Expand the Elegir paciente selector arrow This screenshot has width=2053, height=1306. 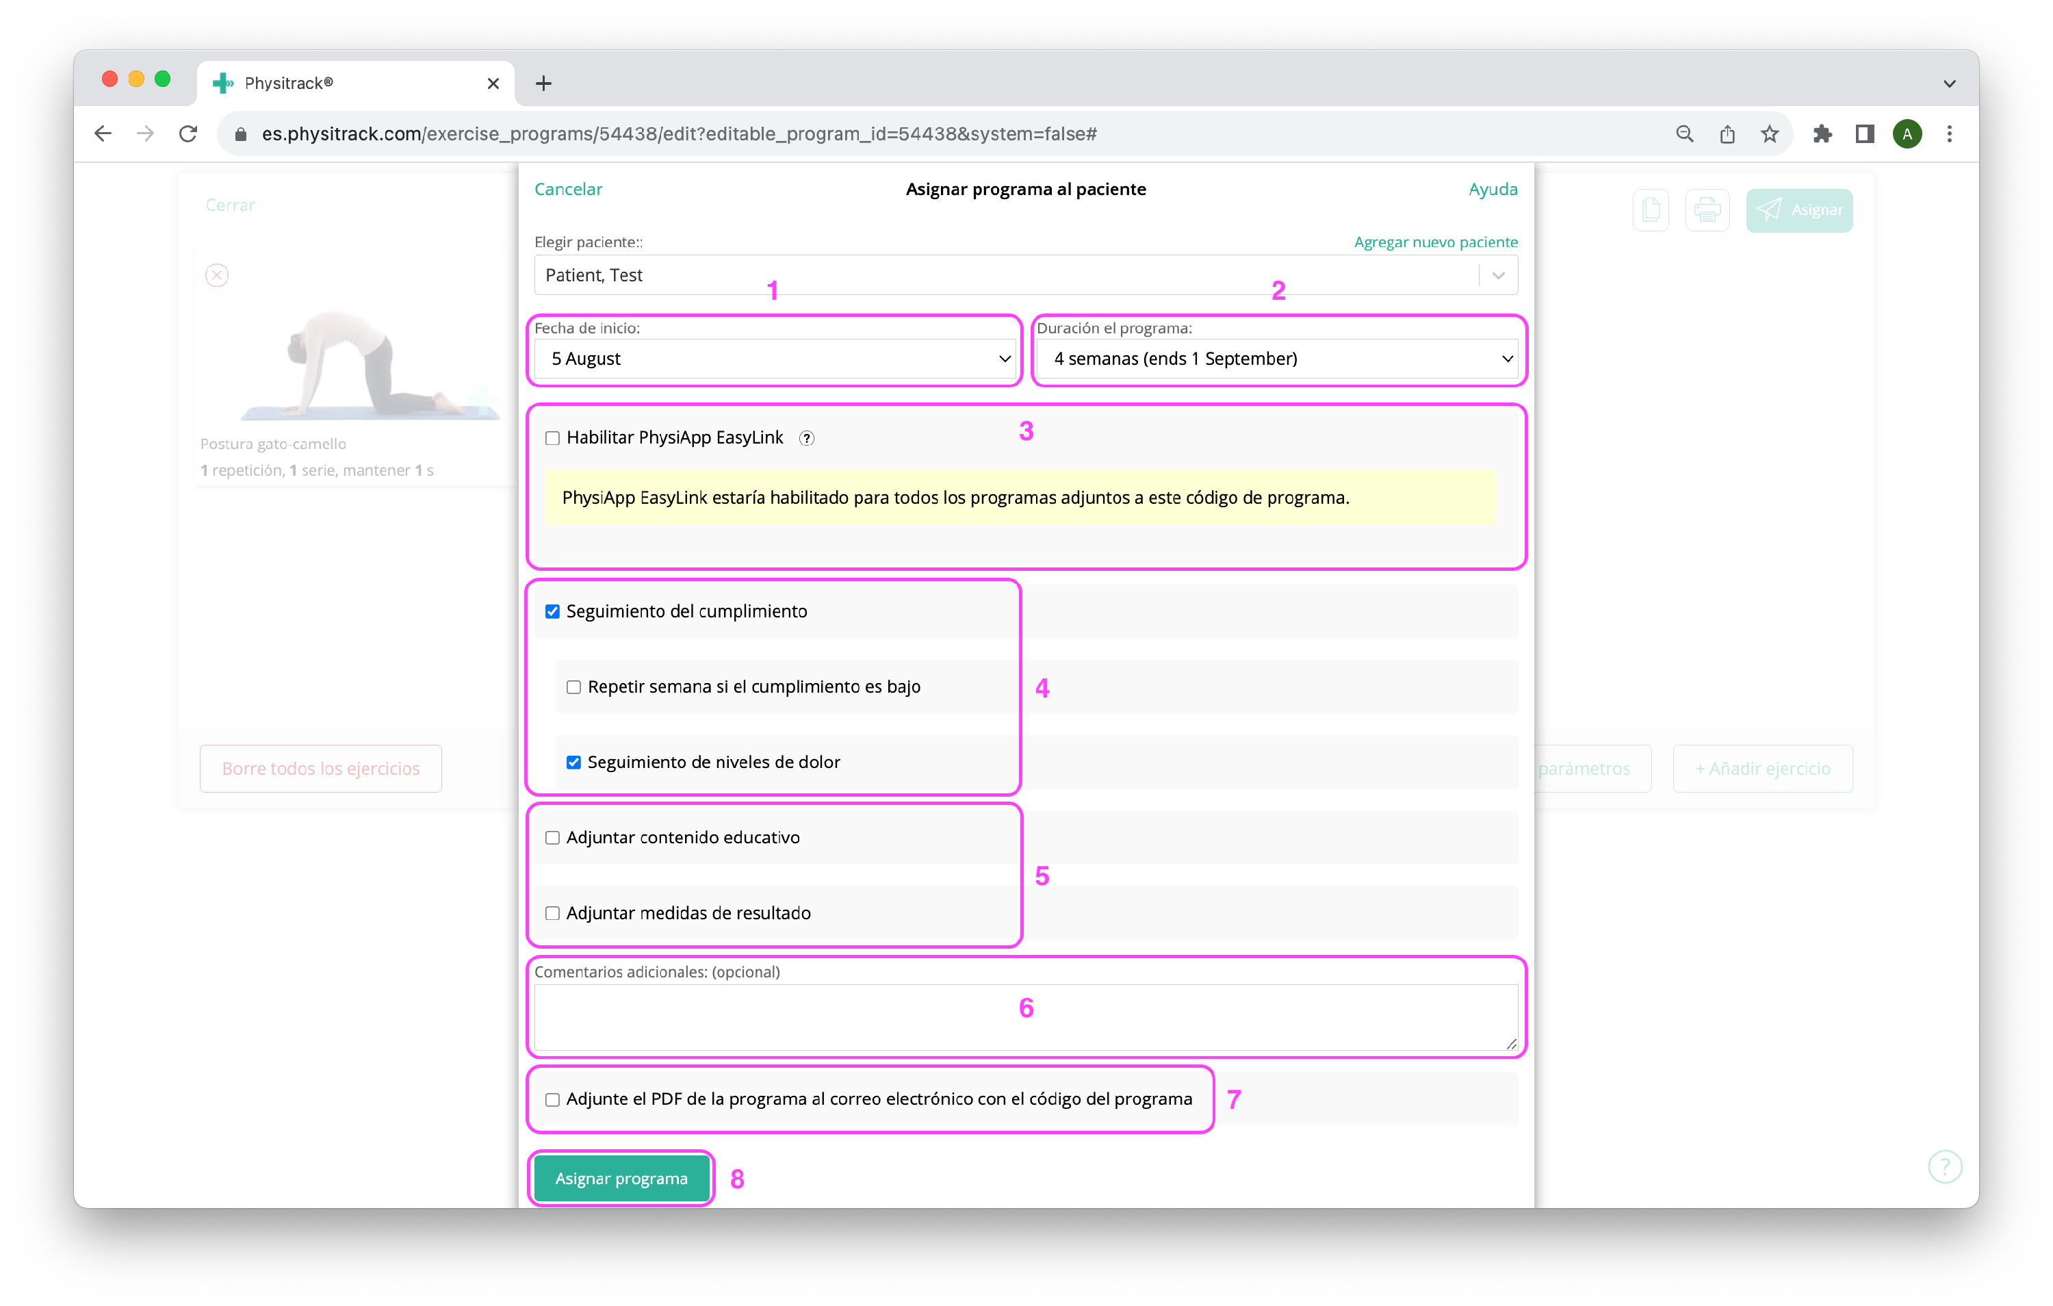click(1498, 276)
